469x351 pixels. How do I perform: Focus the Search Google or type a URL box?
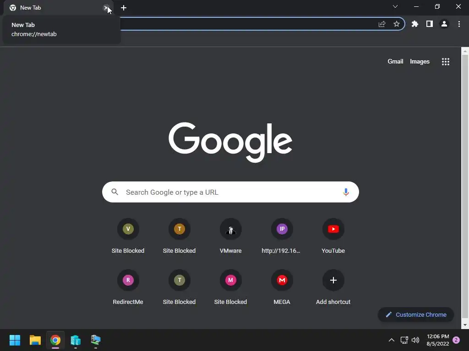click(x=230, y=192)
